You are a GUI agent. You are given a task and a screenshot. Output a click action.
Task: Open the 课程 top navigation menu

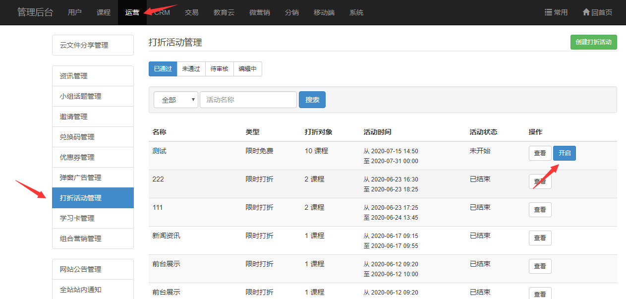[x=104, y=12]
